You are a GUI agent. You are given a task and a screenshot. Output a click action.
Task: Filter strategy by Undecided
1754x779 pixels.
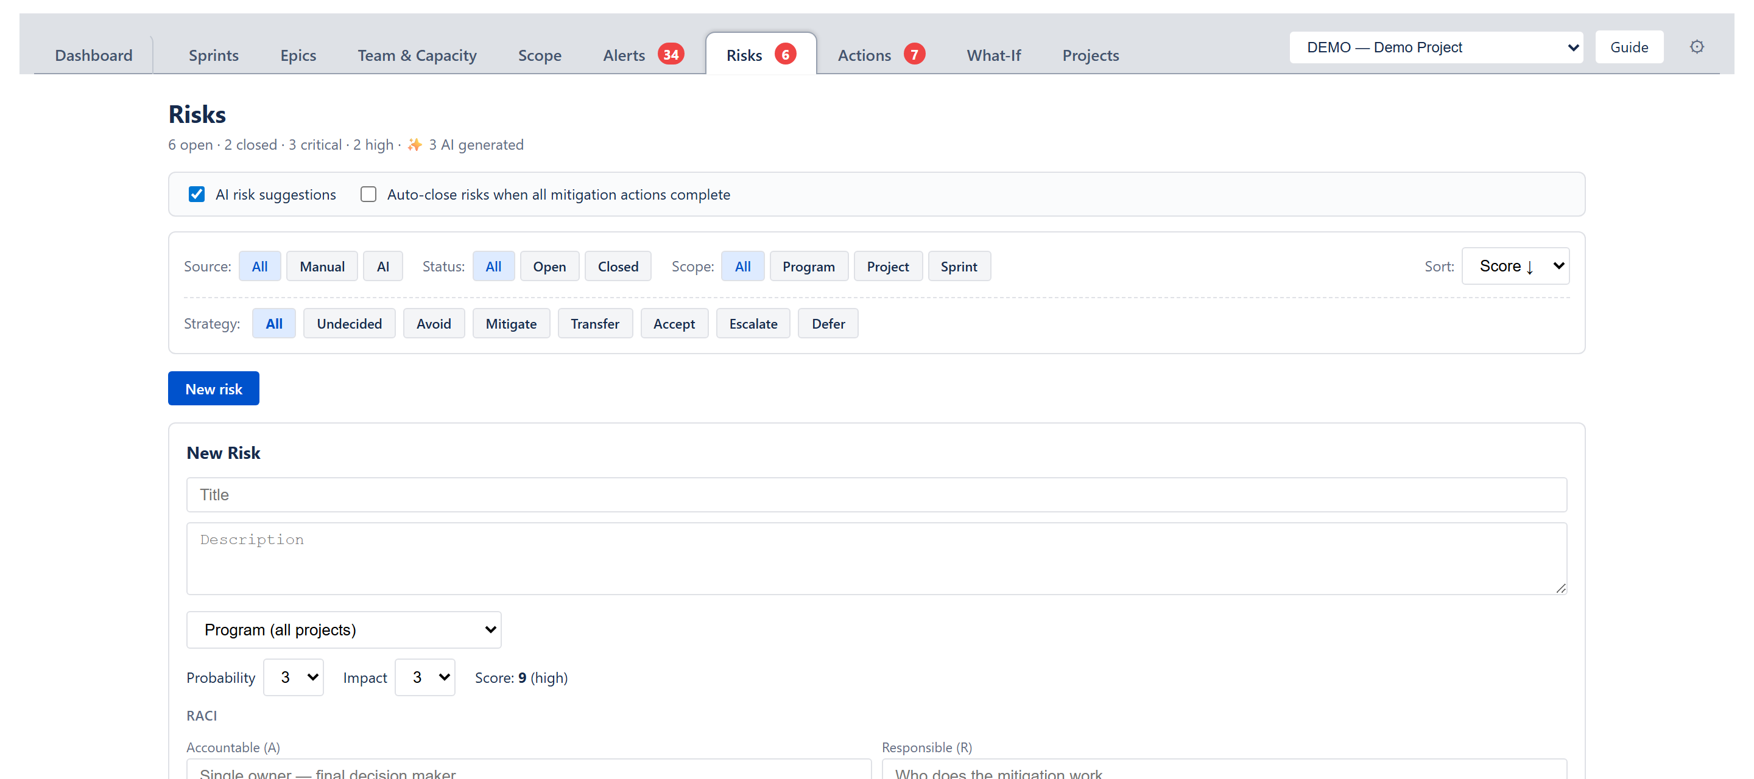348,323
